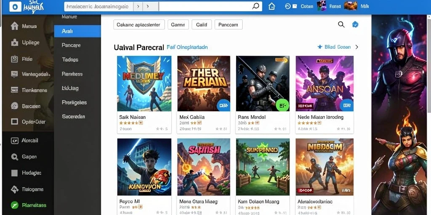Open the Ther Meriain game thumbnail
This screenshot has height=215, width=431.
(204, 84)
